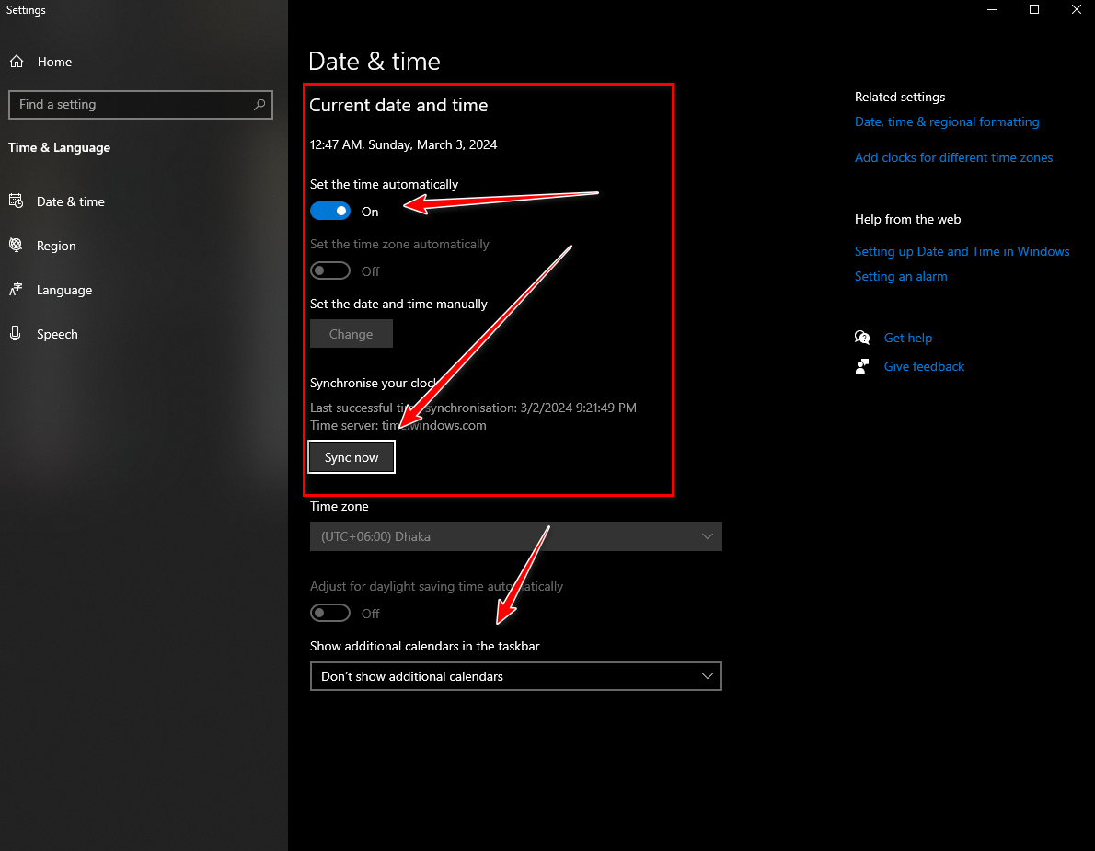1095x851 pixels.
Task: Open the Time zone Dhaka dropdown
Action: [x=515, y=536]
